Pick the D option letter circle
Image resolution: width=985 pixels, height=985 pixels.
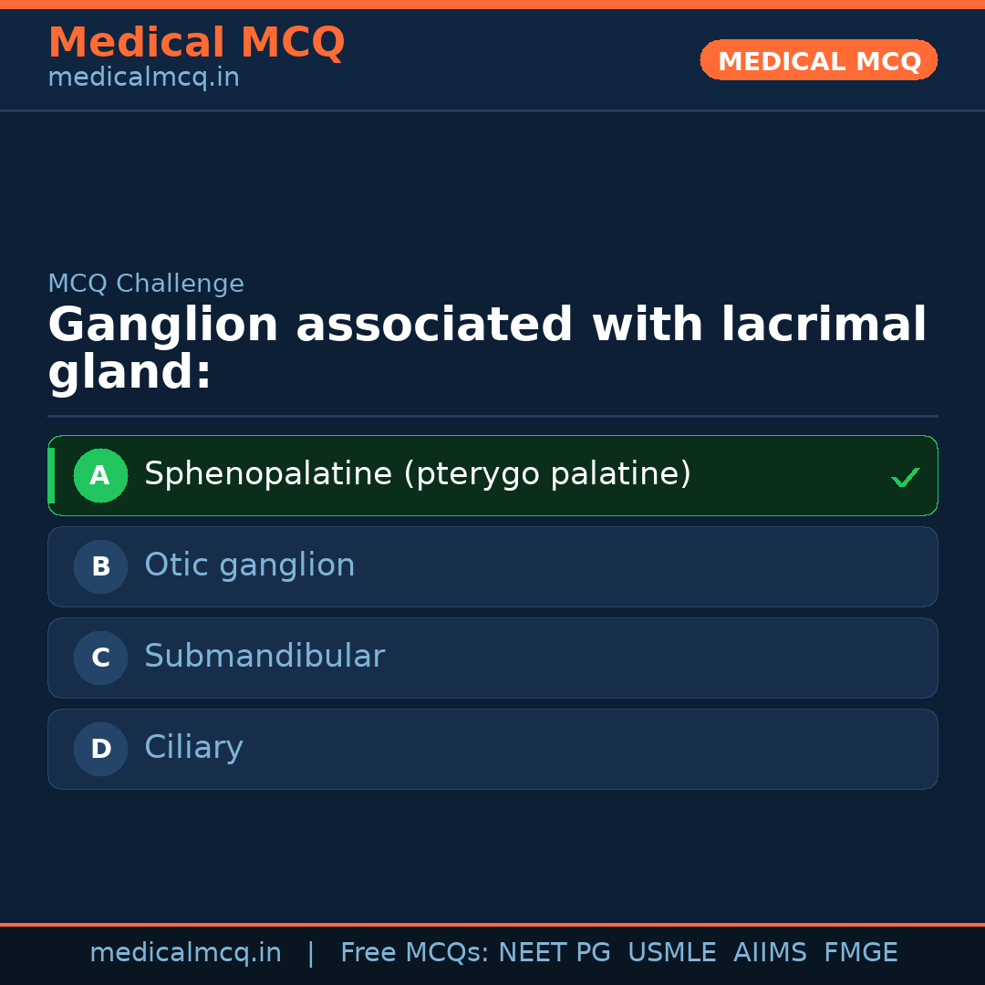pyautogui.click(x=100, y=749)
